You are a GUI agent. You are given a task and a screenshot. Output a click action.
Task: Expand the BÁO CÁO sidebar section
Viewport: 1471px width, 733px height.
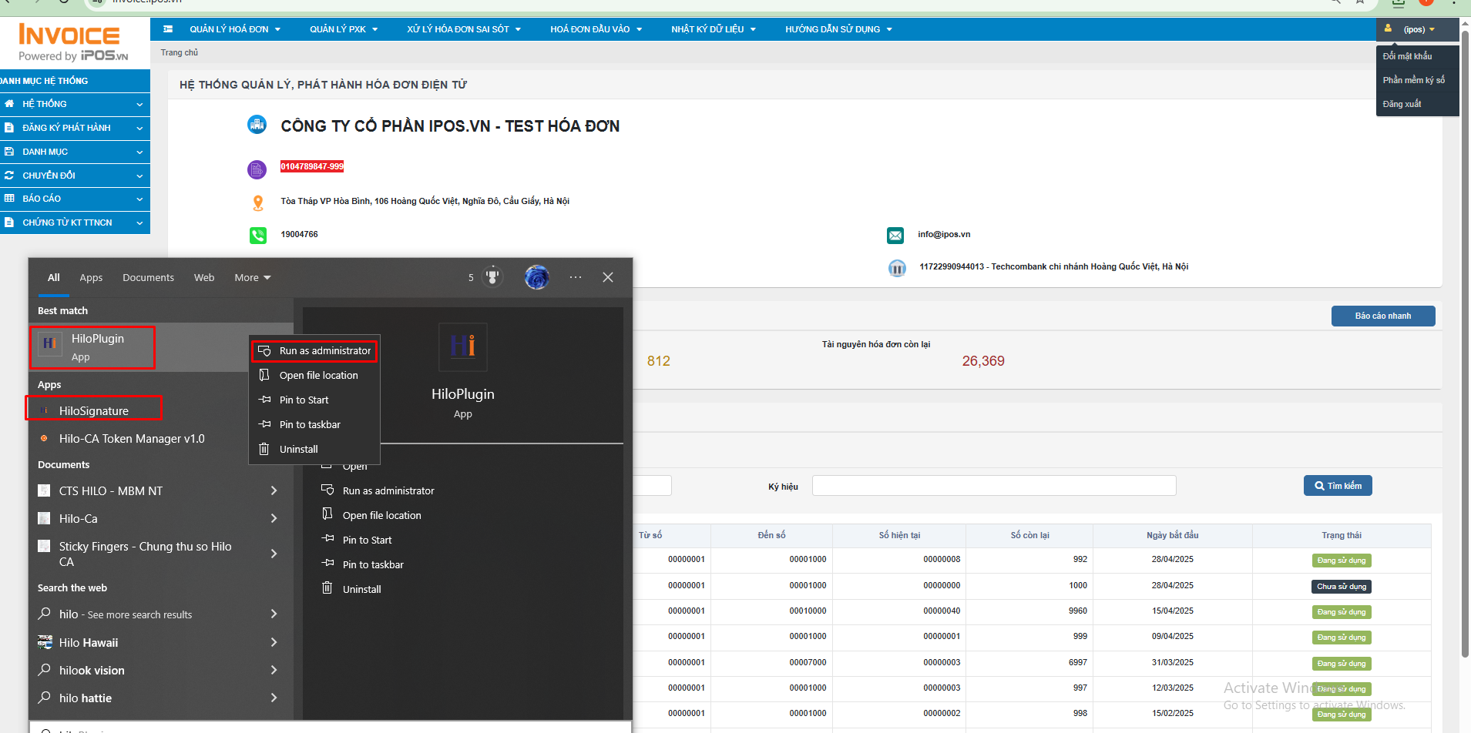tap(75, 199)
